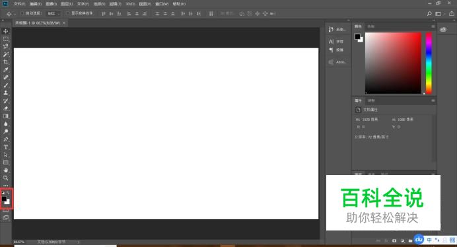The image size is (457, 247).
Task: Click the rainbow hue slider in the Color panel
Action: (429, 63)
